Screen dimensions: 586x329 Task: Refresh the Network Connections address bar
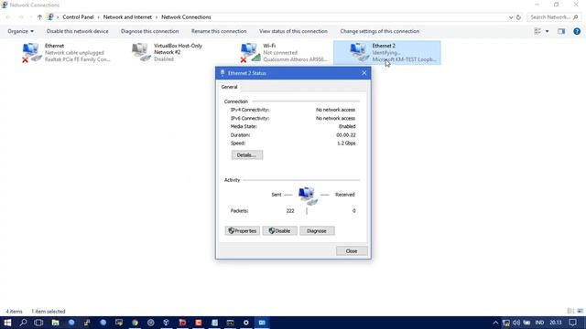518,17
